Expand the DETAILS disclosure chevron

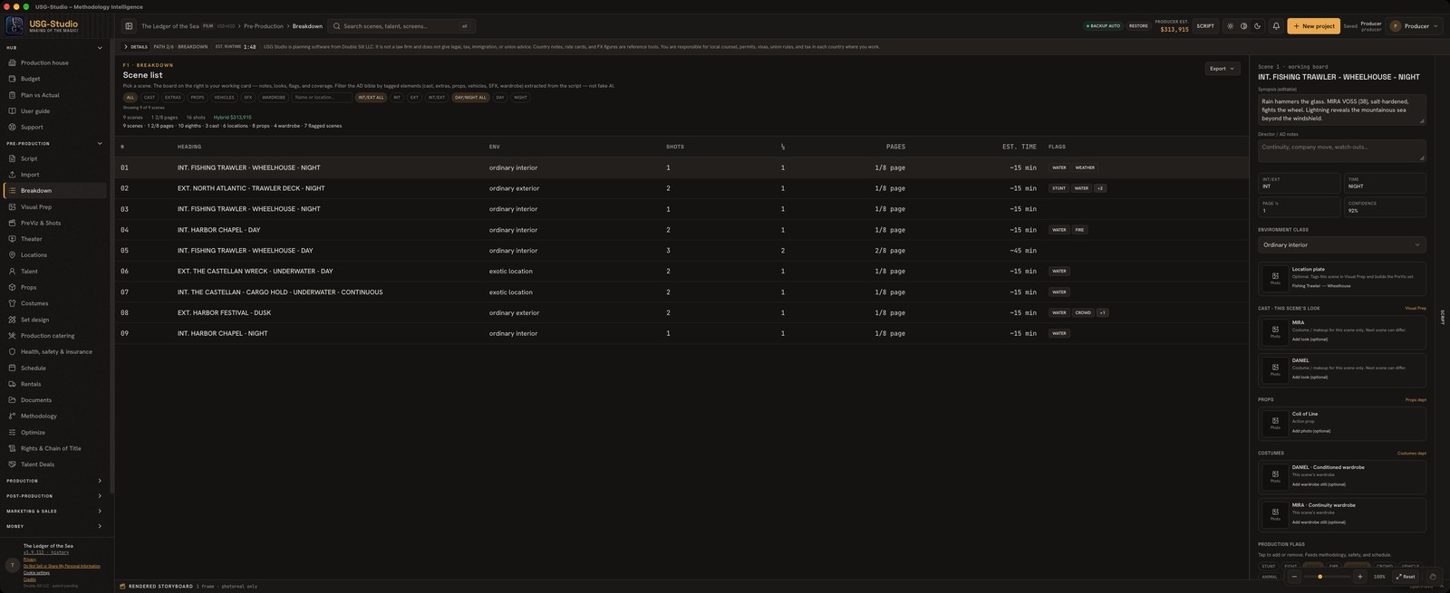[x=126, y=46]
